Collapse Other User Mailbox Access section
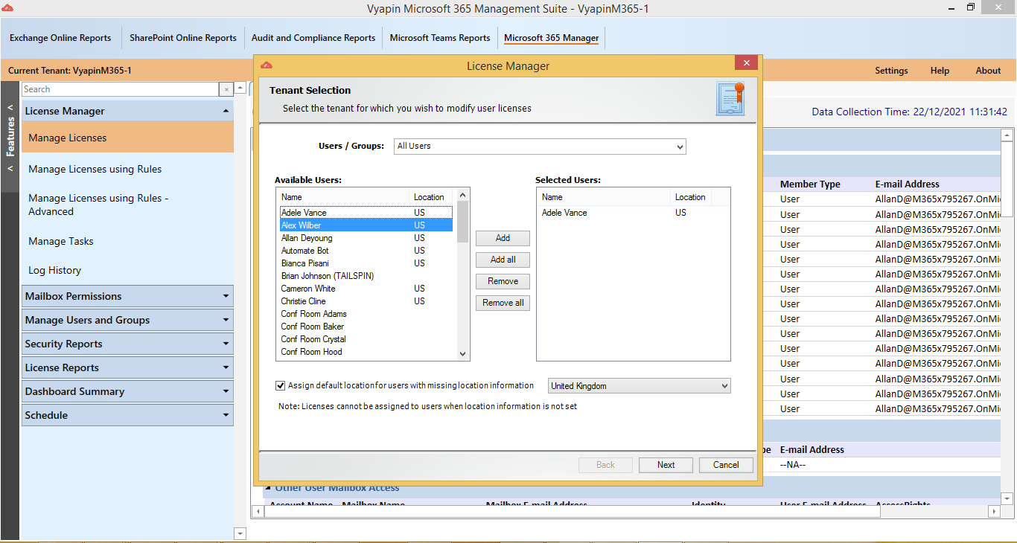1017x543 pixels. click(269, 488)
